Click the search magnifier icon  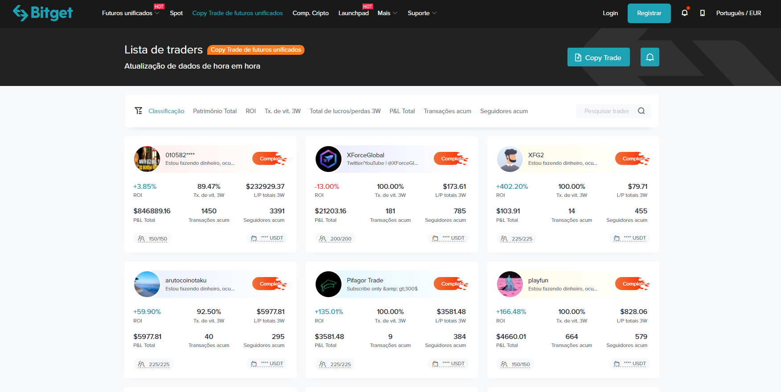point(641,111)
